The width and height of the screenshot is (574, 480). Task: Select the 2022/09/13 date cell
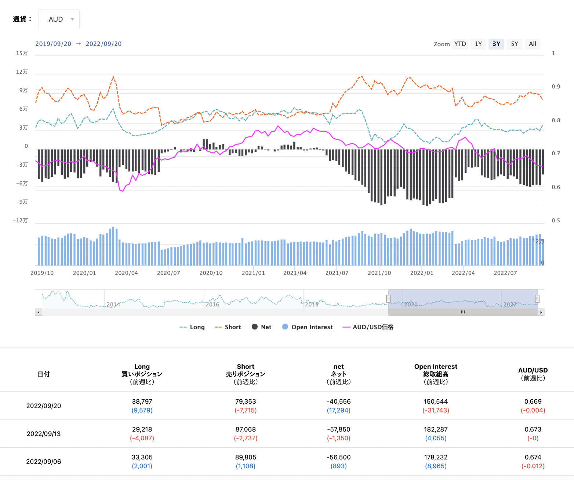click(44, 434)
